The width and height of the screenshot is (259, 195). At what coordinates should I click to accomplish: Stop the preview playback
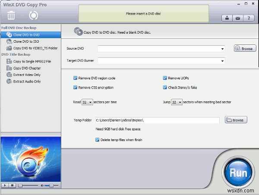[x=12, y=186]
